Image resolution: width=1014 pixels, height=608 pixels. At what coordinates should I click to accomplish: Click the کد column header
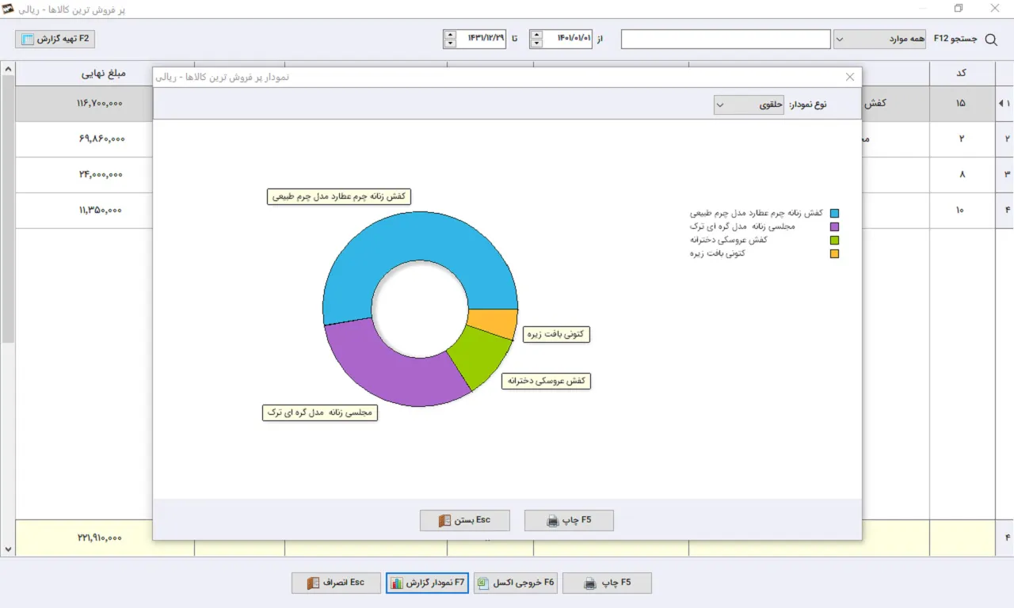(962, 74)
